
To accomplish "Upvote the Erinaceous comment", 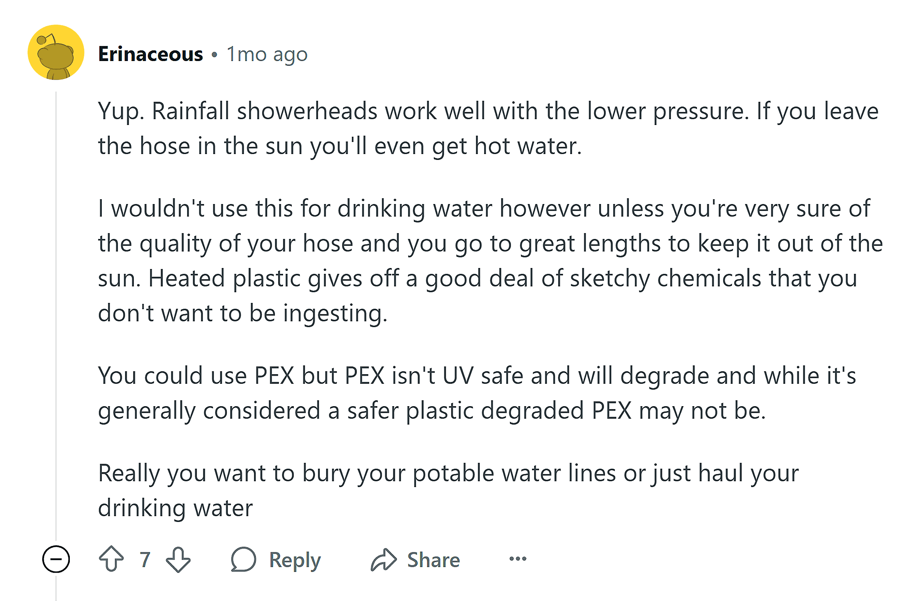I will click(x=111, y=558).
